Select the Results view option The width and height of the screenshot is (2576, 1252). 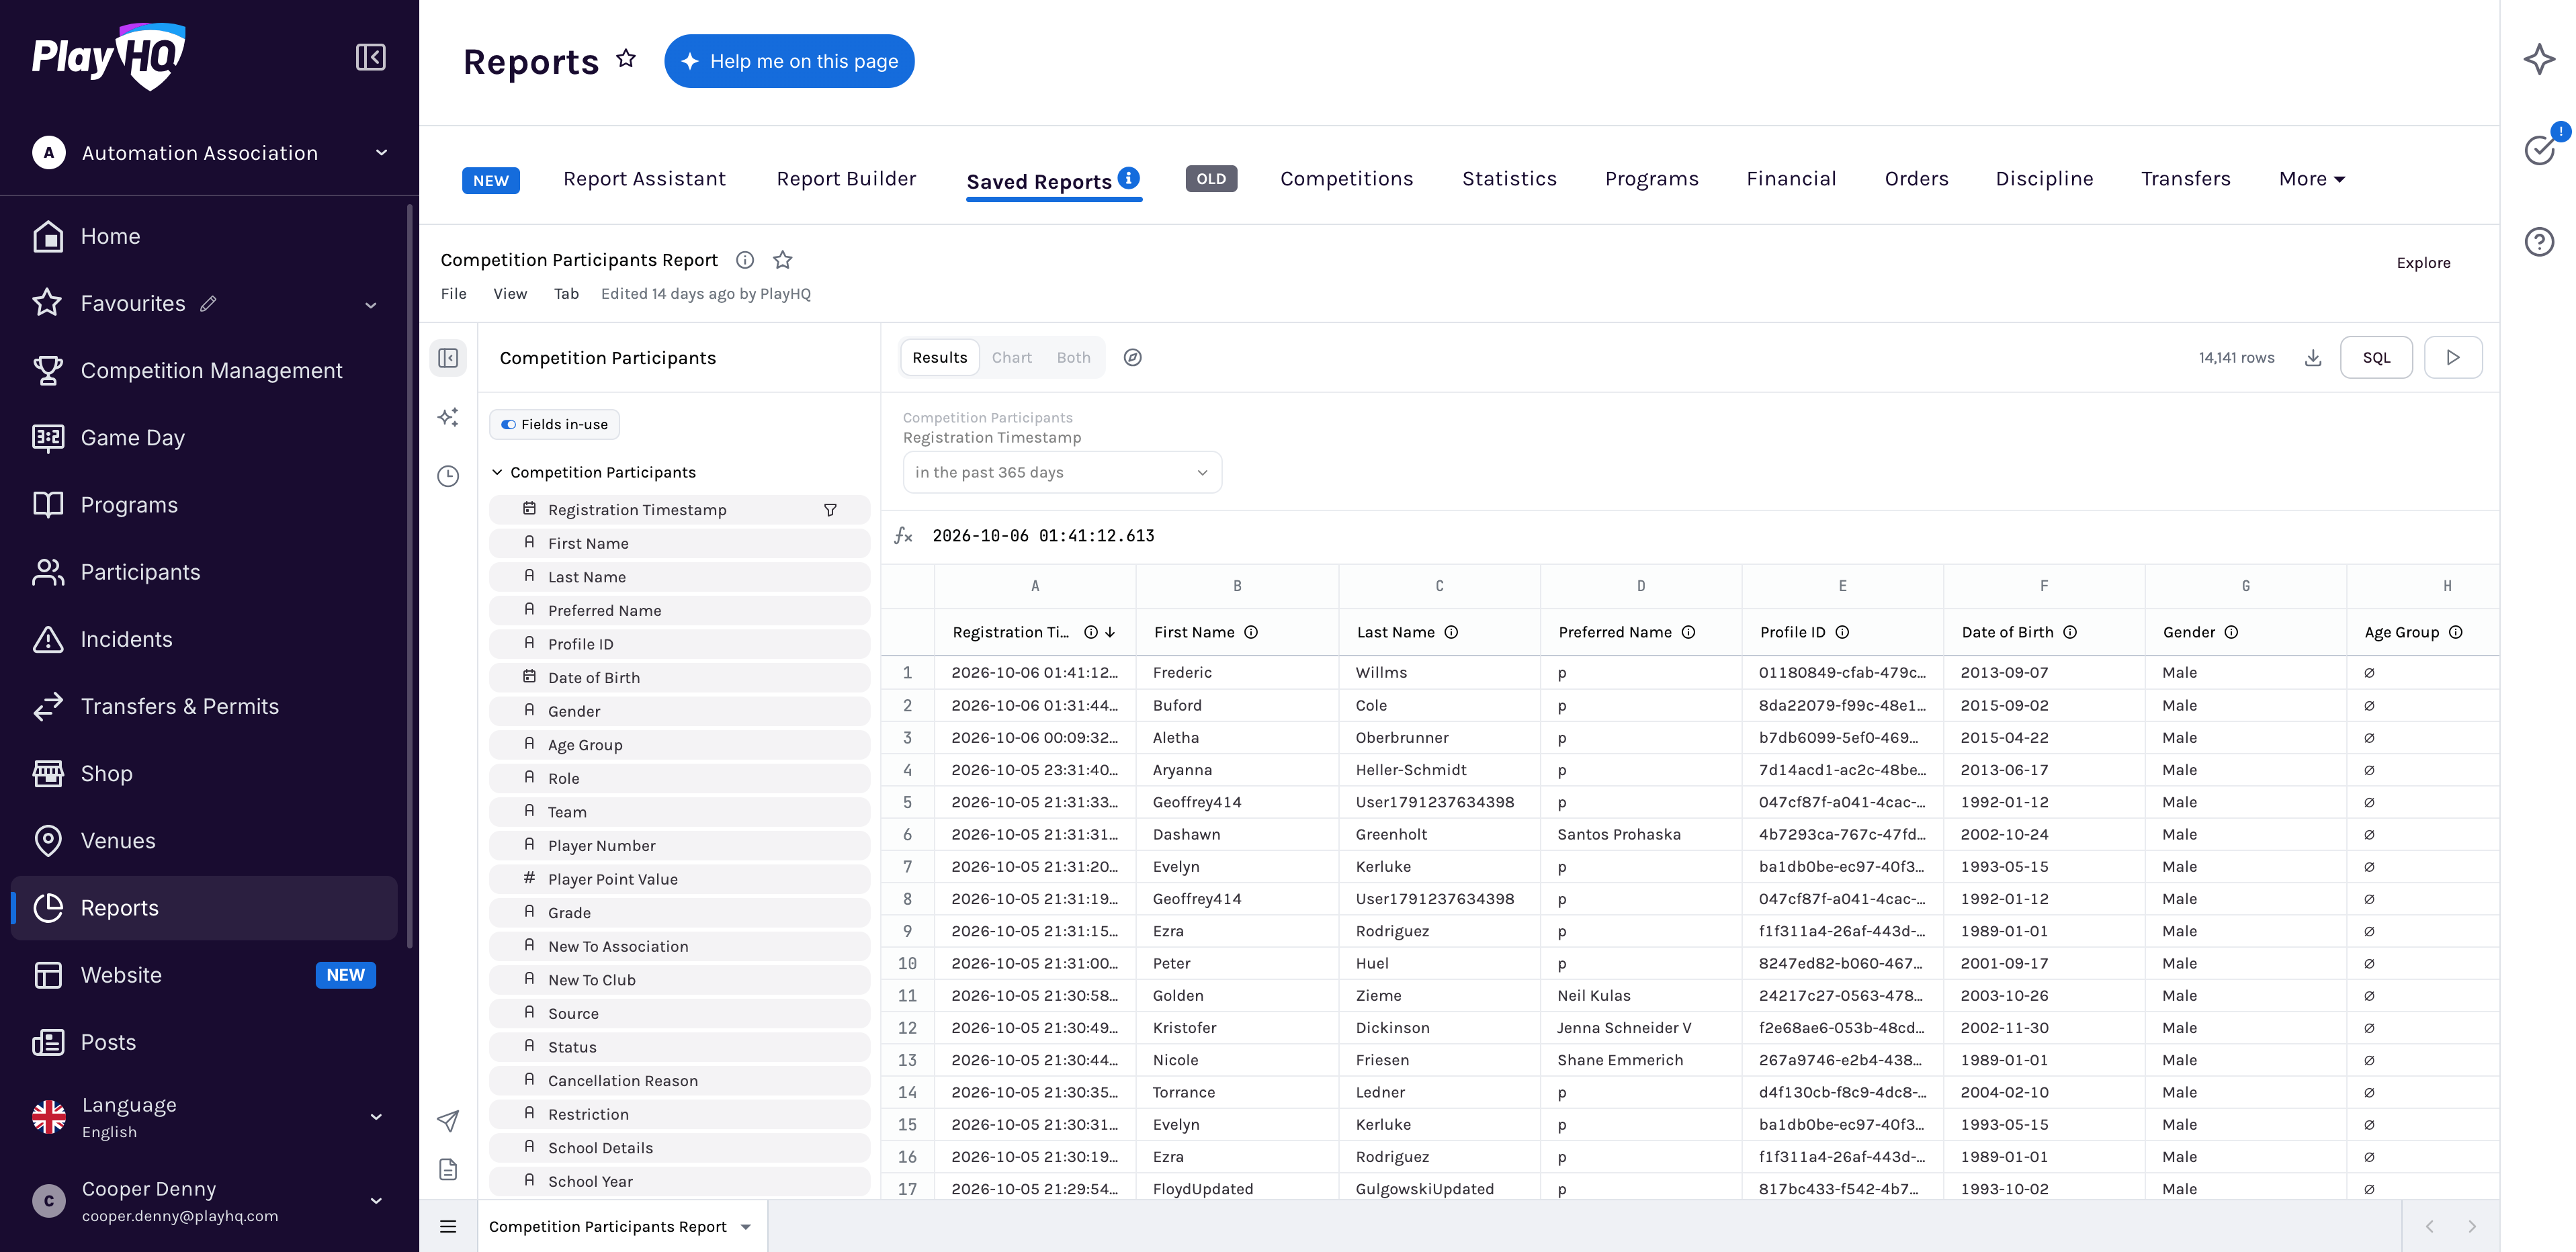click(939, 357)
